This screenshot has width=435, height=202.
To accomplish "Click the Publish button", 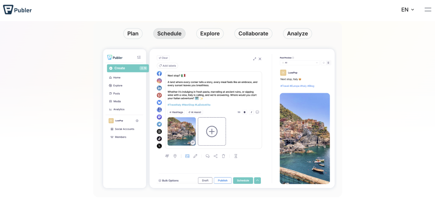I will [223, 180].
